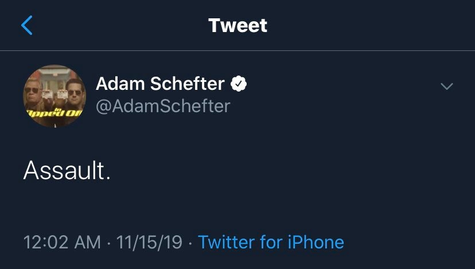Click the word Schefter in display name

[x=187, y=84]
